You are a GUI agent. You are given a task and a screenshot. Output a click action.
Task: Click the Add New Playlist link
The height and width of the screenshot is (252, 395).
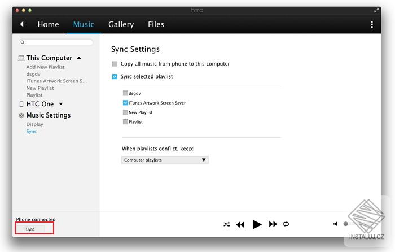(45, 67)
